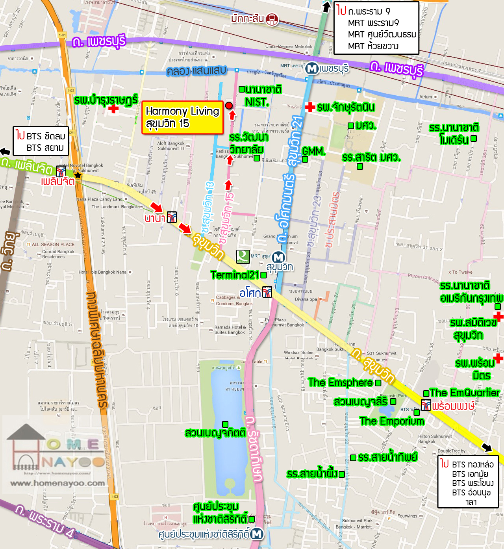The image size is (504, 549).
Task: Select the green square marker beside The Emsphere
Action: [x=378, y=383]
